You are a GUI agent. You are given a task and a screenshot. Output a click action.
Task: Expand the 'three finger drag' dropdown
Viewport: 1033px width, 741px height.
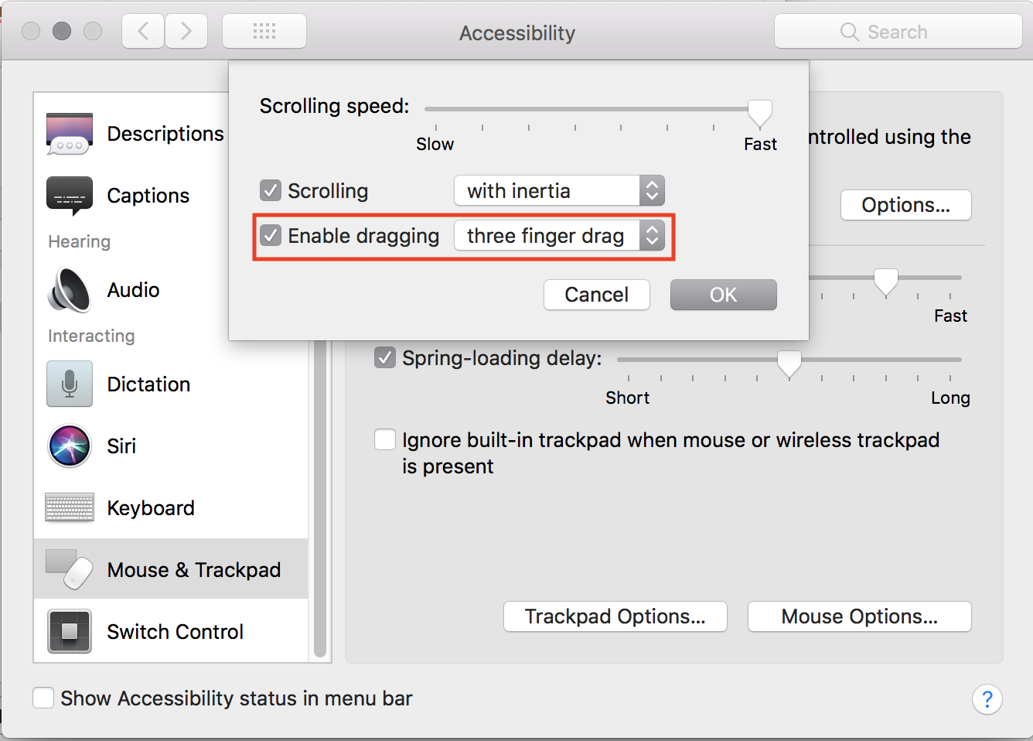click(560, 235)
